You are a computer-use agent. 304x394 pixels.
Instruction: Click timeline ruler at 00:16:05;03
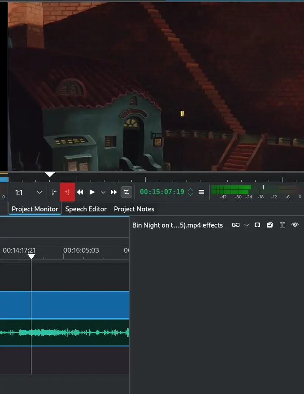tap(81, 250)
